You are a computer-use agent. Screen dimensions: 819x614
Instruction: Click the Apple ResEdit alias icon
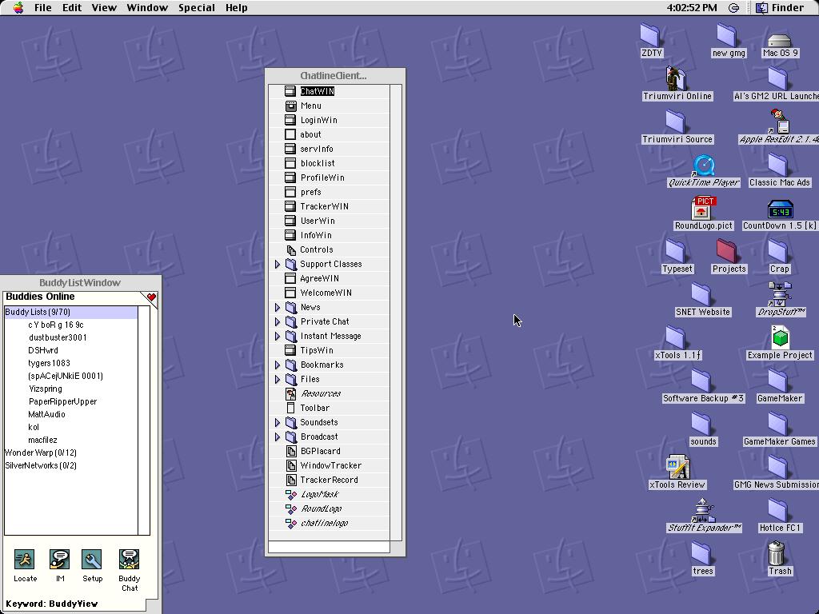point(779,122)
